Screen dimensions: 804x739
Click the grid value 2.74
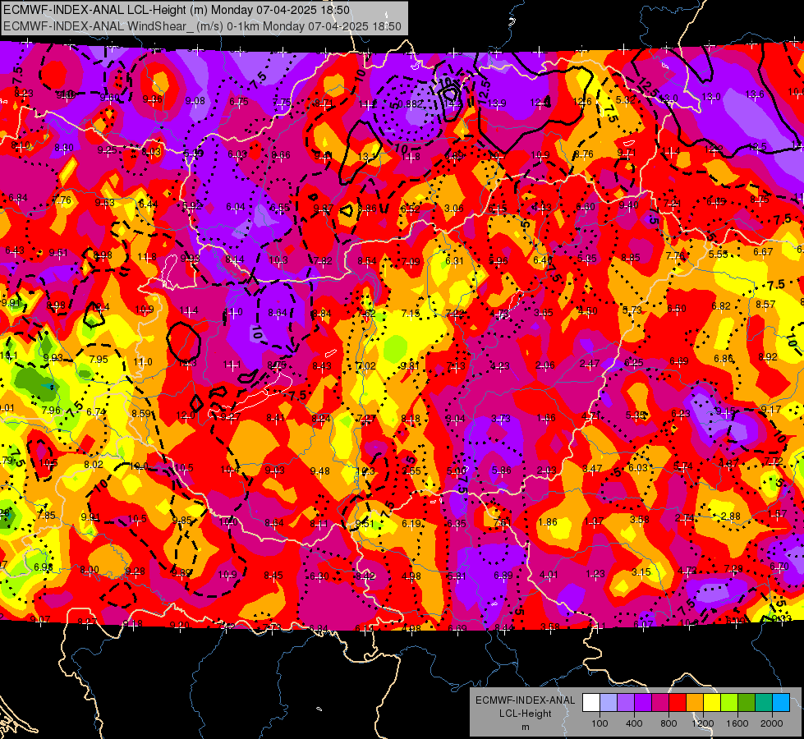pos(685,518)
